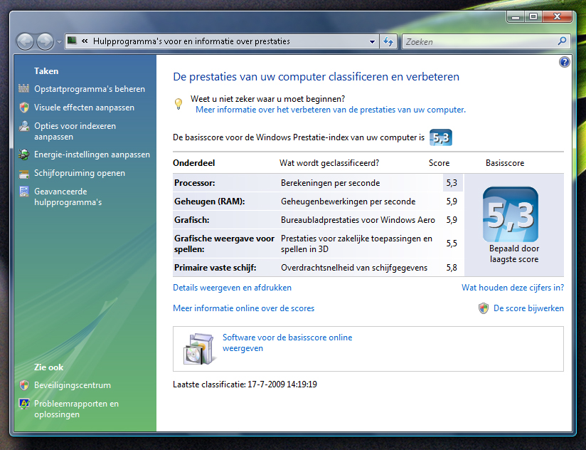Viewport: 586px width, 450px height.
Task: Click the magnifier search icon
Action: pyautogui.click(x=562, y=41)
